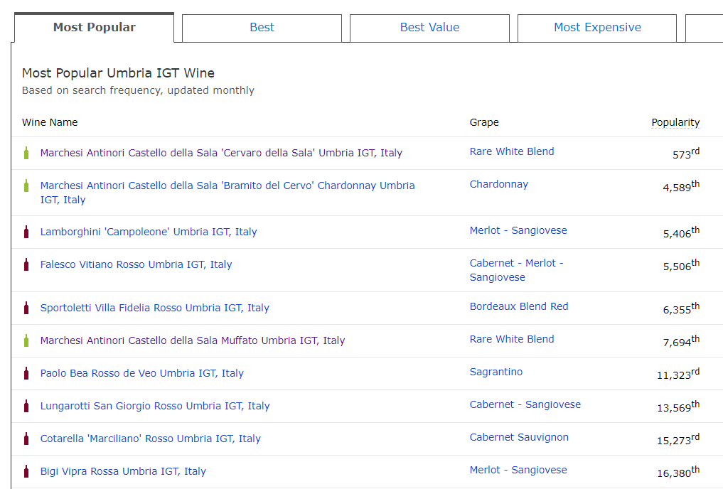Screen dimensions: 723x489
Task: Click the green bottle icon beside Muffato wine
Action: click(26, 340)
